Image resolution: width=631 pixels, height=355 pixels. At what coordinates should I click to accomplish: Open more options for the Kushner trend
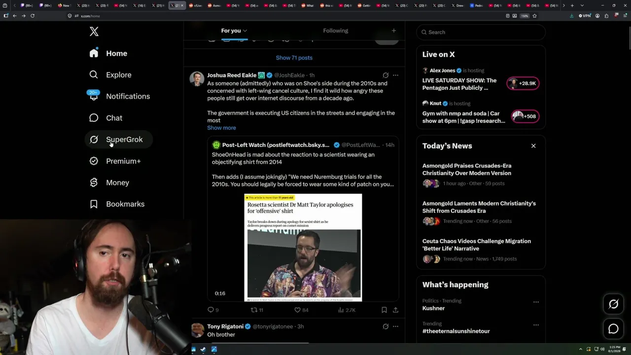[x=536, y=302]
